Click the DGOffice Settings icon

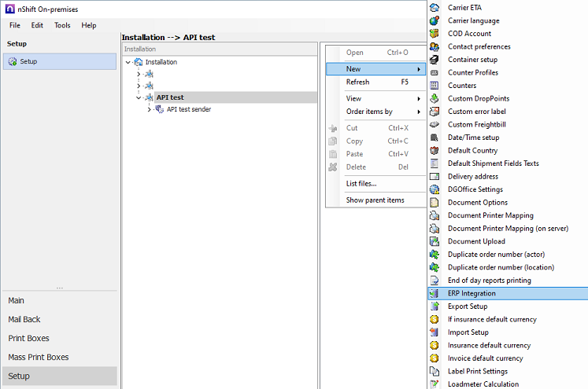click(x=434, y=189)
